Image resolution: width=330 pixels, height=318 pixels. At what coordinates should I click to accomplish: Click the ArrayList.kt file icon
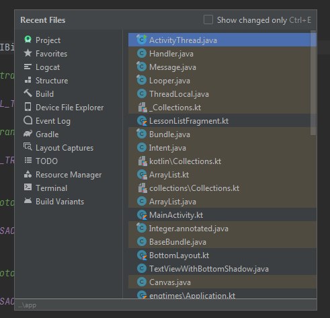(142, 174)
